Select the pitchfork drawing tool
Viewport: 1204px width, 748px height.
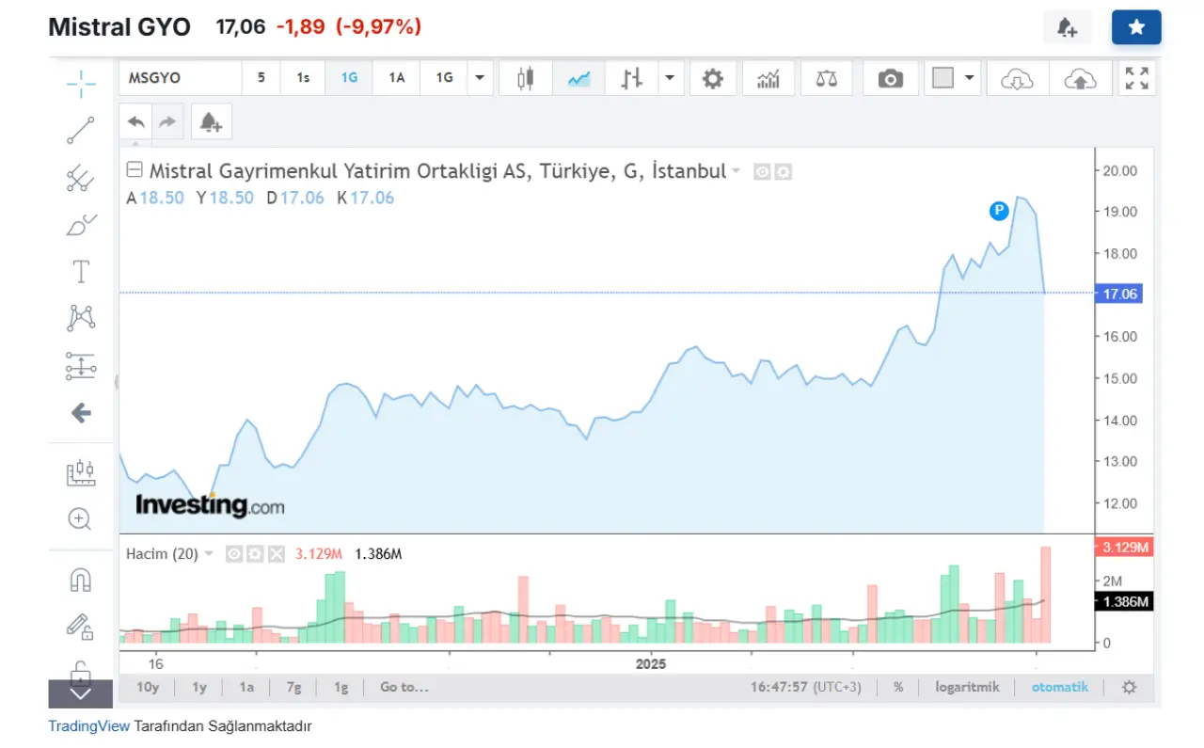coord(81,178)
